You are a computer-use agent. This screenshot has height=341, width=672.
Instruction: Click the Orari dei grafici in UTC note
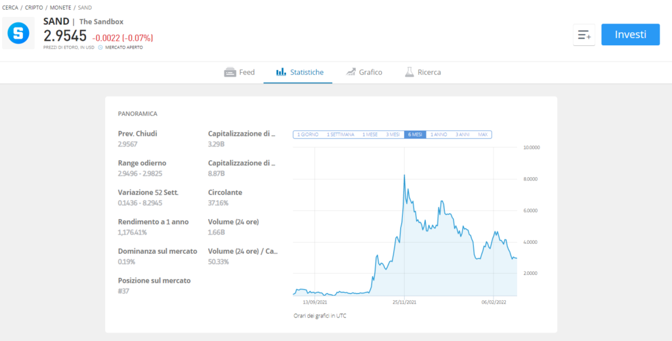320,316
